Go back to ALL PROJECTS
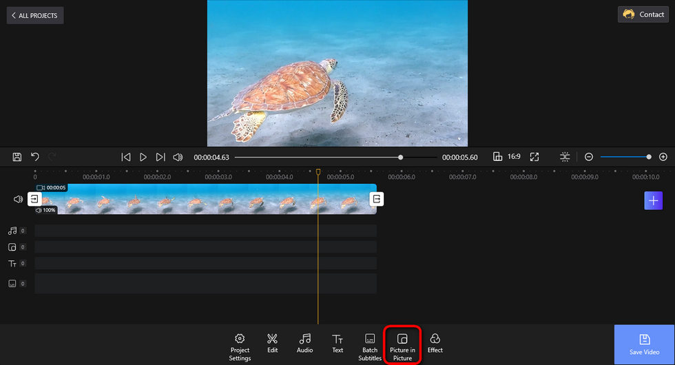675x365 pixels. point(35,15)
